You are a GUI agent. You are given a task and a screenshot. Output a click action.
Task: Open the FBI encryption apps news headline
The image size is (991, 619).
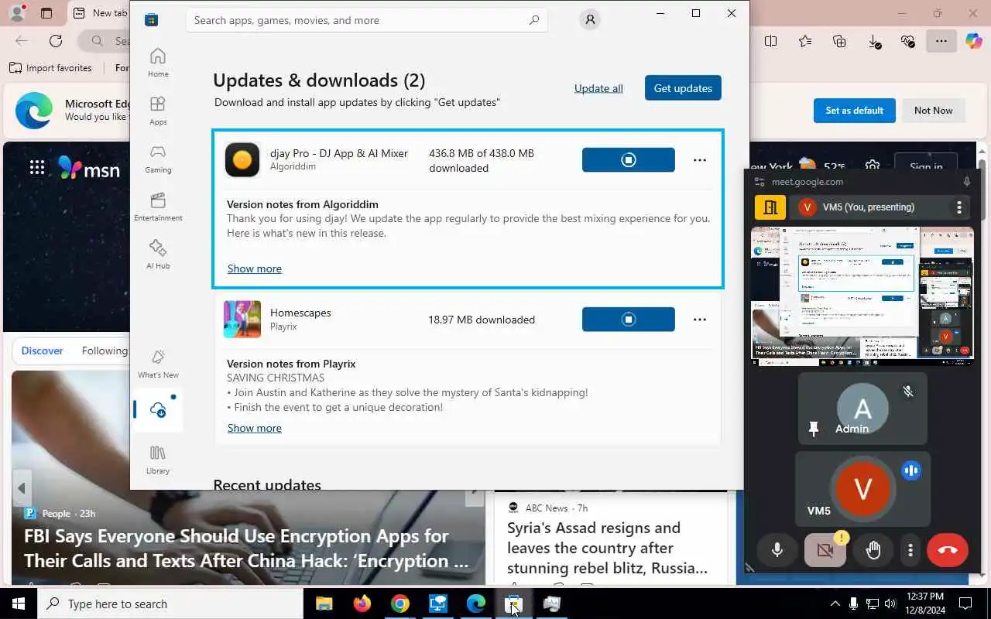click(246, 548)
